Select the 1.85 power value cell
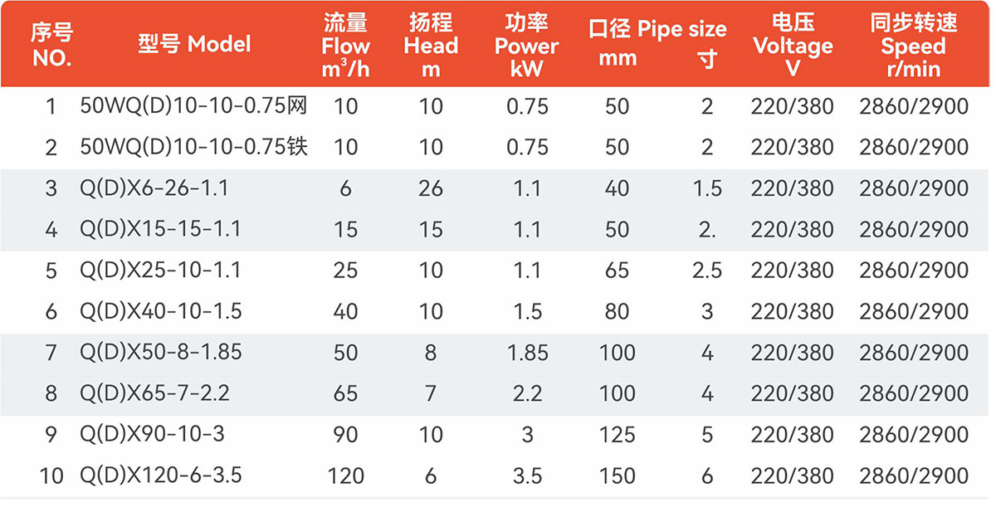996x507 pixels. pos(527,353)
